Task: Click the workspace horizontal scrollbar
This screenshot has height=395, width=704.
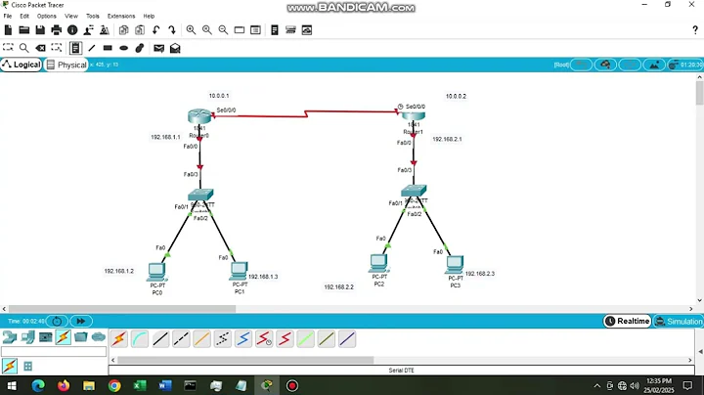Action: (x=122, y=309)
